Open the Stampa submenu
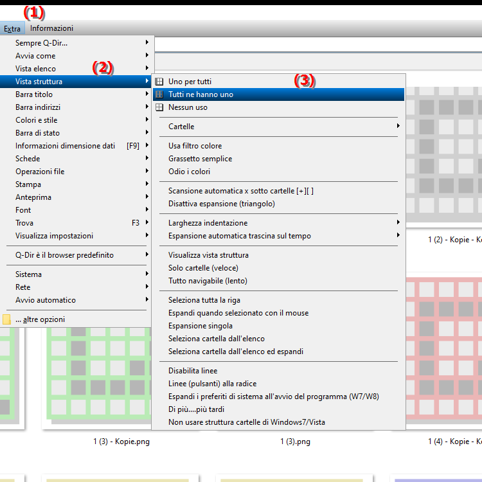 [x=75, y=184]
